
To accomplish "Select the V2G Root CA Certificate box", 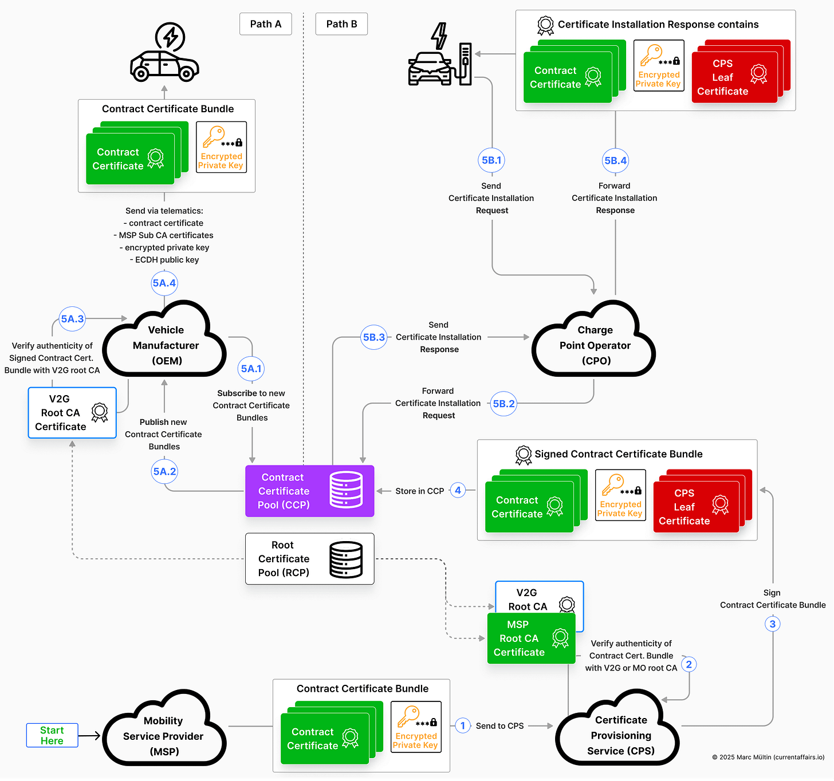I will tap(72, 412).
